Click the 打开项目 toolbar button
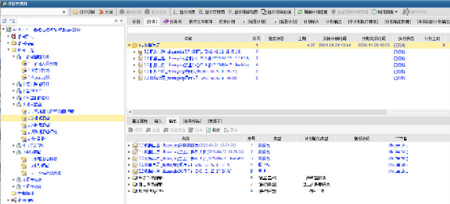 pos(84,11)
